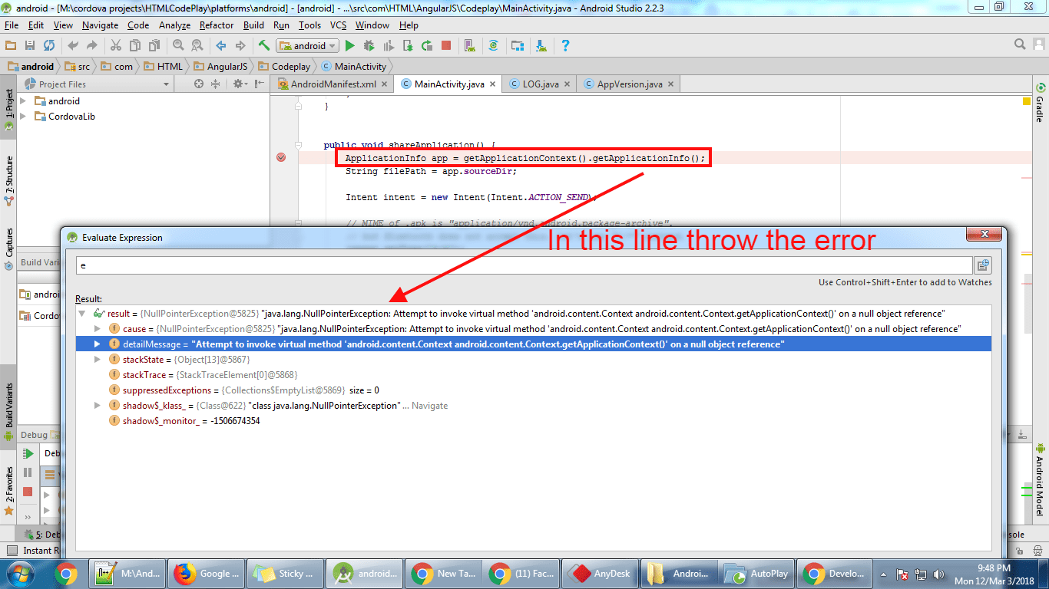
Task: Click the Redo arrow icon
Action: (x=92, y=45)
